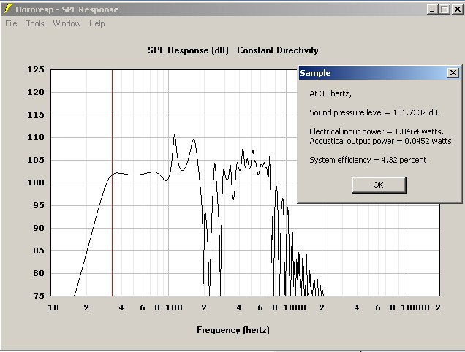Viewport: 465px width, 352px height.
Task: Click 'Acoustical output power = 0.0452 watts.'
Action: tap(382, 141)
